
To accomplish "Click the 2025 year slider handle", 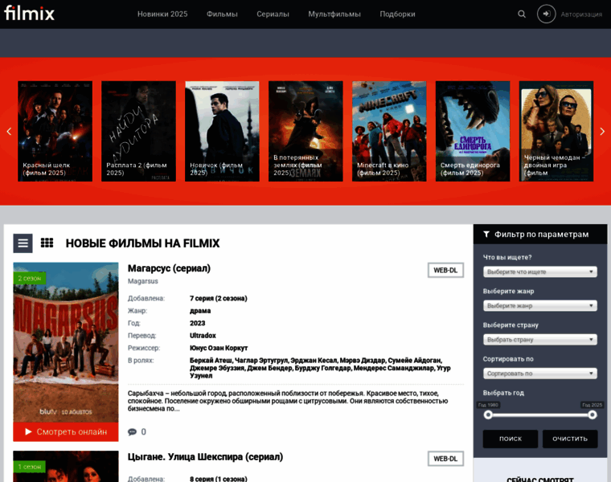I will [x=593, y=415].
